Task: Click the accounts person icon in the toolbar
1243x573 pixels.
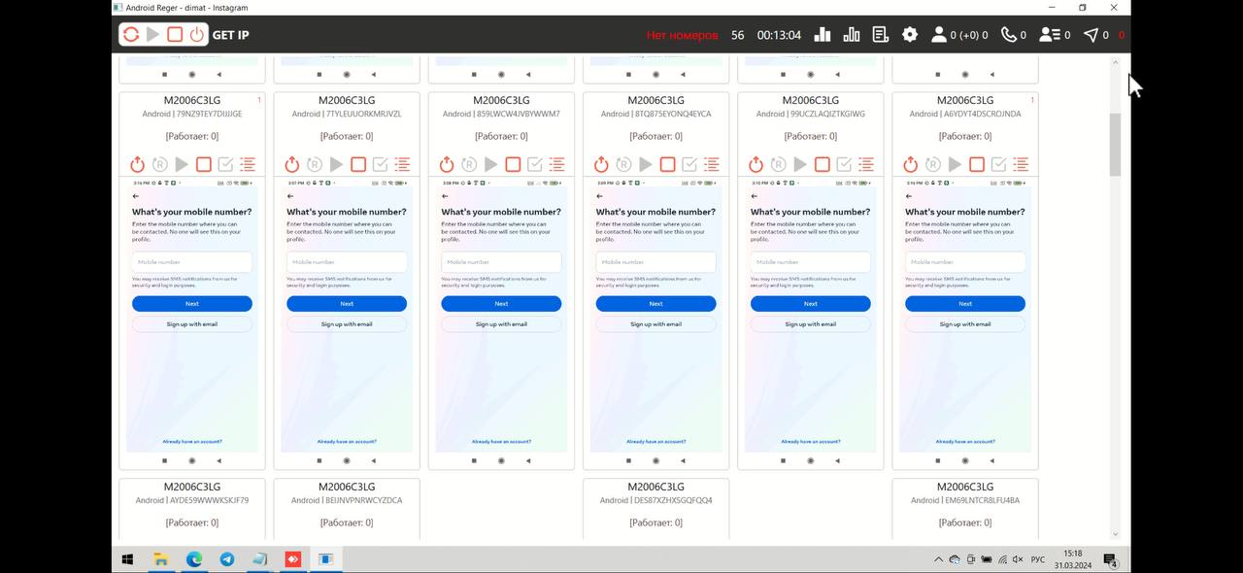Action: [x=938, y=35]
